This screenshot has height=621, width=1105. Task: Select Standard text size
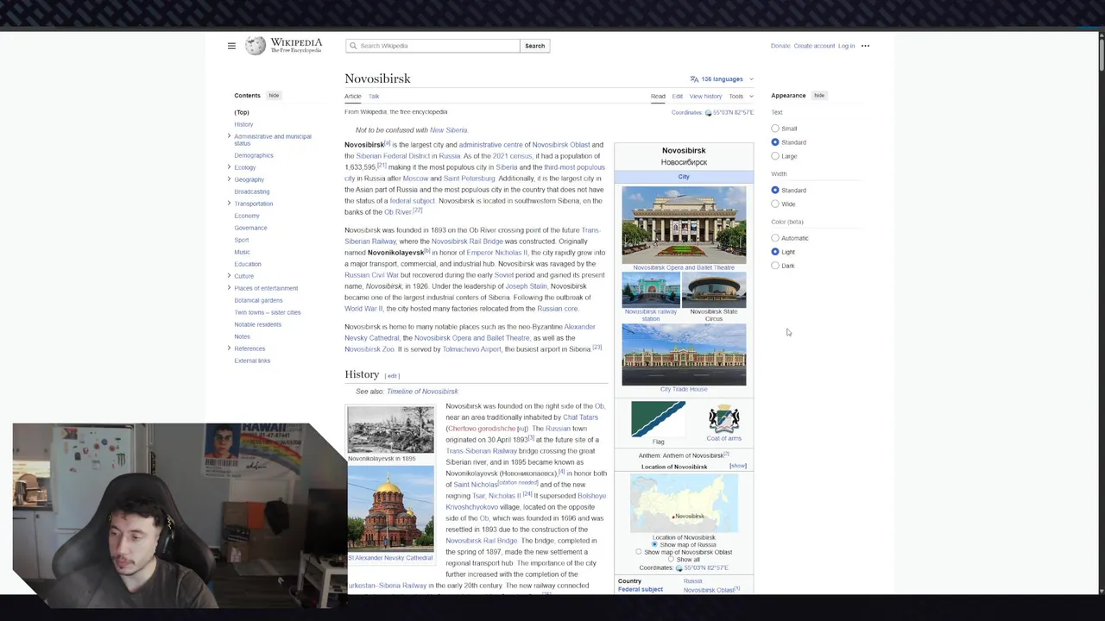pos(775,142)
